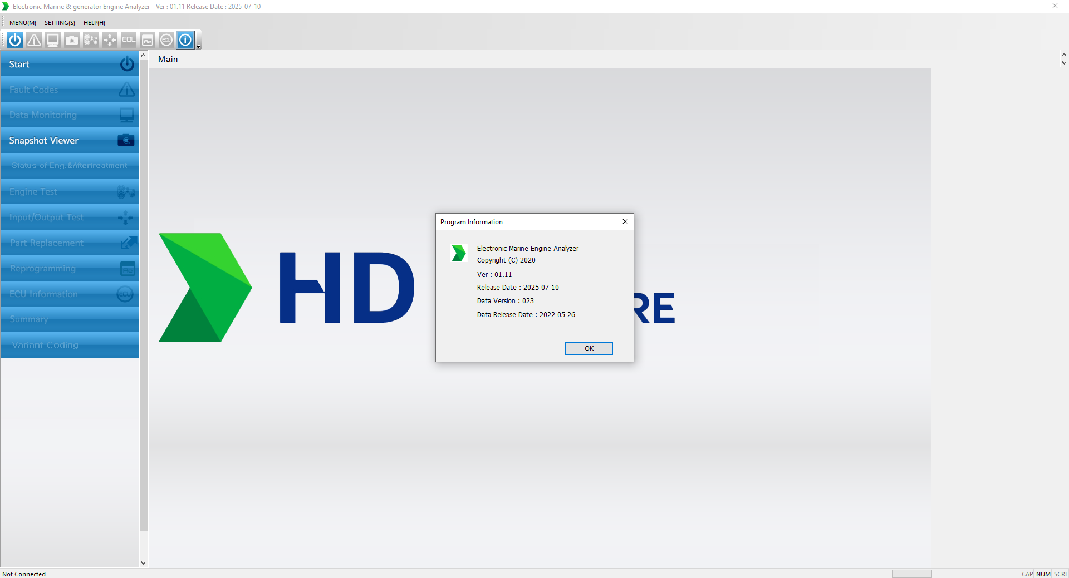Choose Input/Output Test in the sidebar
Screen dimensions: 1069x578
[70, 218]
